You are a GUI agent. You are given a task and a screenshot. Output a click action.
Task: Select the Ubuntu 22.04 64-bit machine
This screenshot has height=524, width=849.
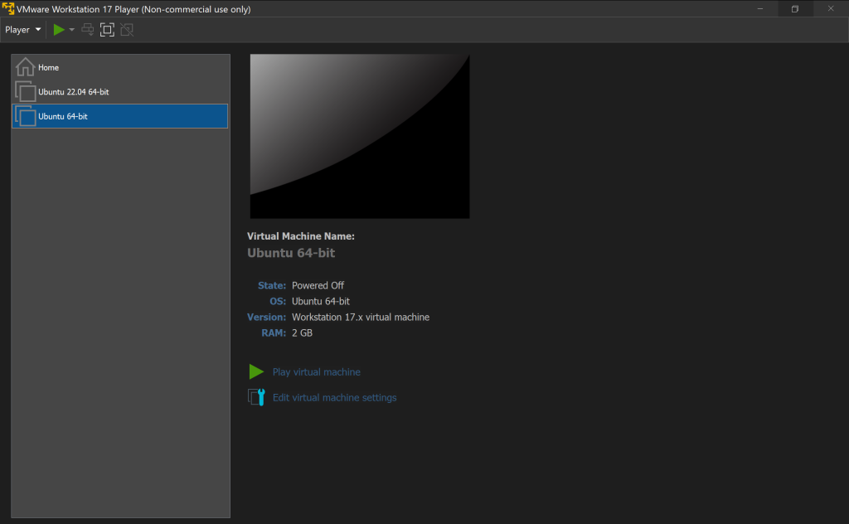click(x=119, y=92)
